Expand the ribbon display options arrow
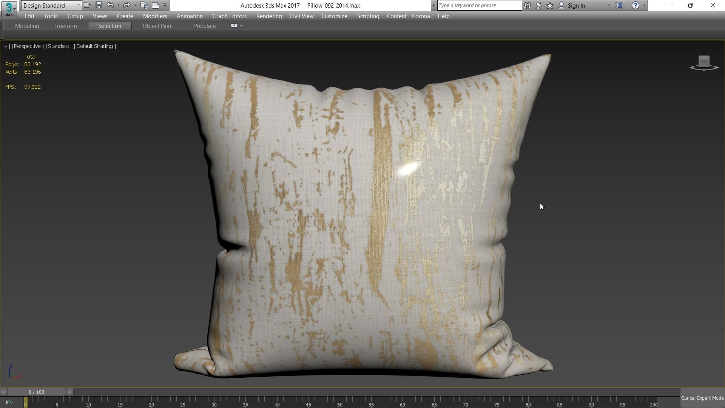725x408 pixels. (x=241, y=26)
